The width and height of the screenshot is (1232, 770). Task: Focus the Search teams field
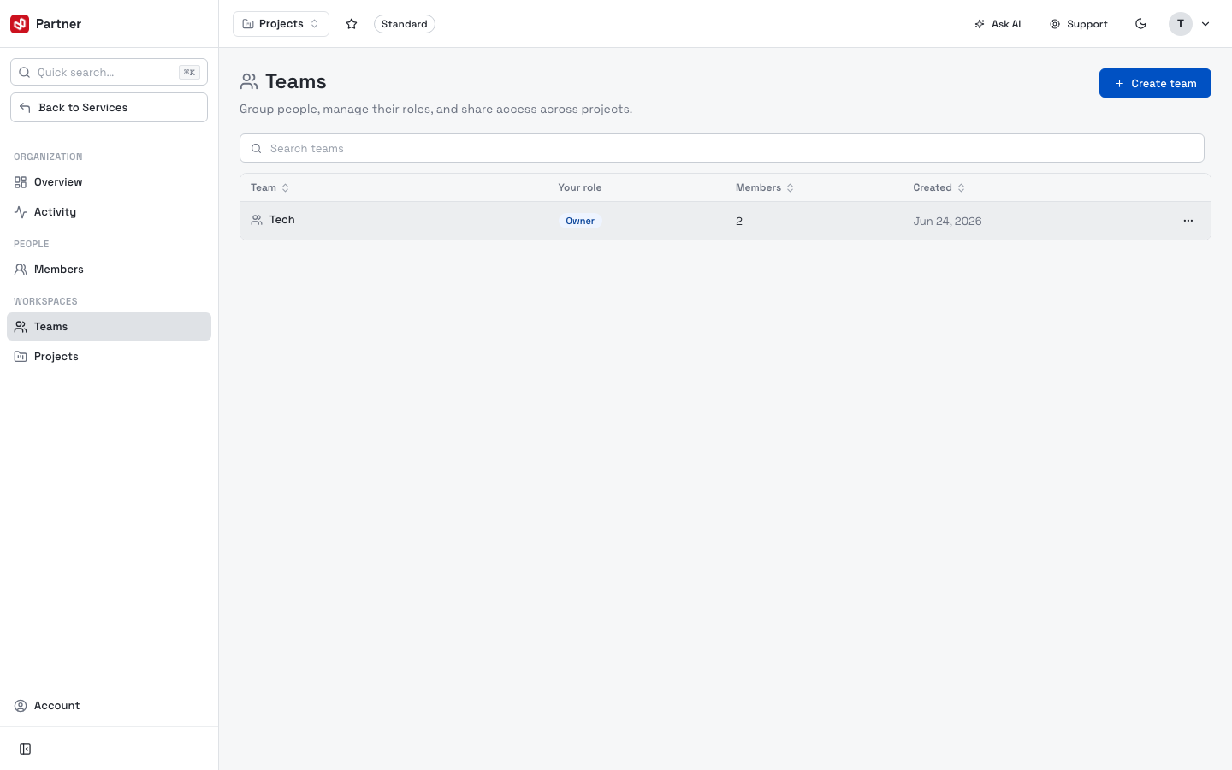(x=721, y=148)
